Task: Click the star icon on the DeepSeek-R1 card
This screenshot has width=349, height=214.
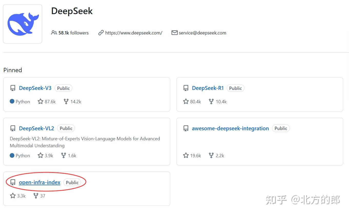Action: point(186,101)
